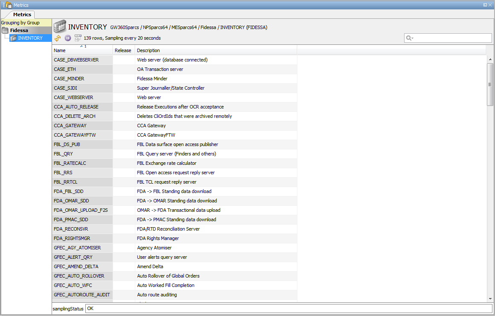
Task: Click the Grouping by Group header
Action: coord(26,23)
